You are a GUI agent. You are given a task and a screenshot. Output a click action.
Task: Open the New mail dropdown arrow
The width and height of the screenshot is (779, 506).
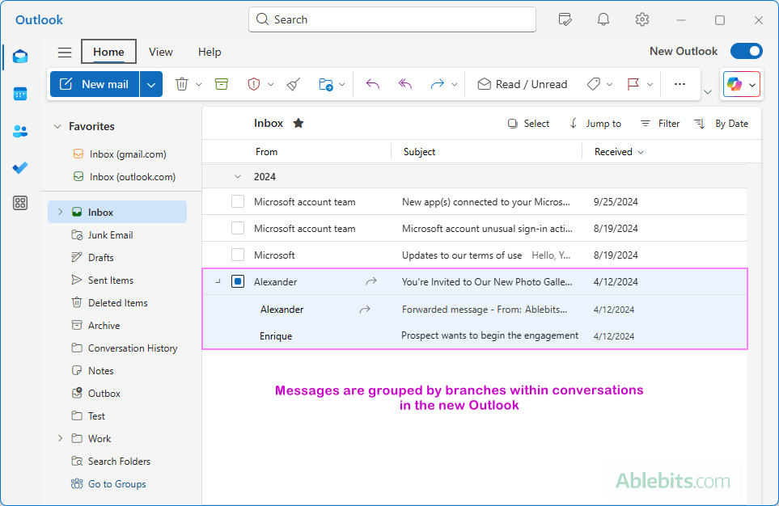151,84
